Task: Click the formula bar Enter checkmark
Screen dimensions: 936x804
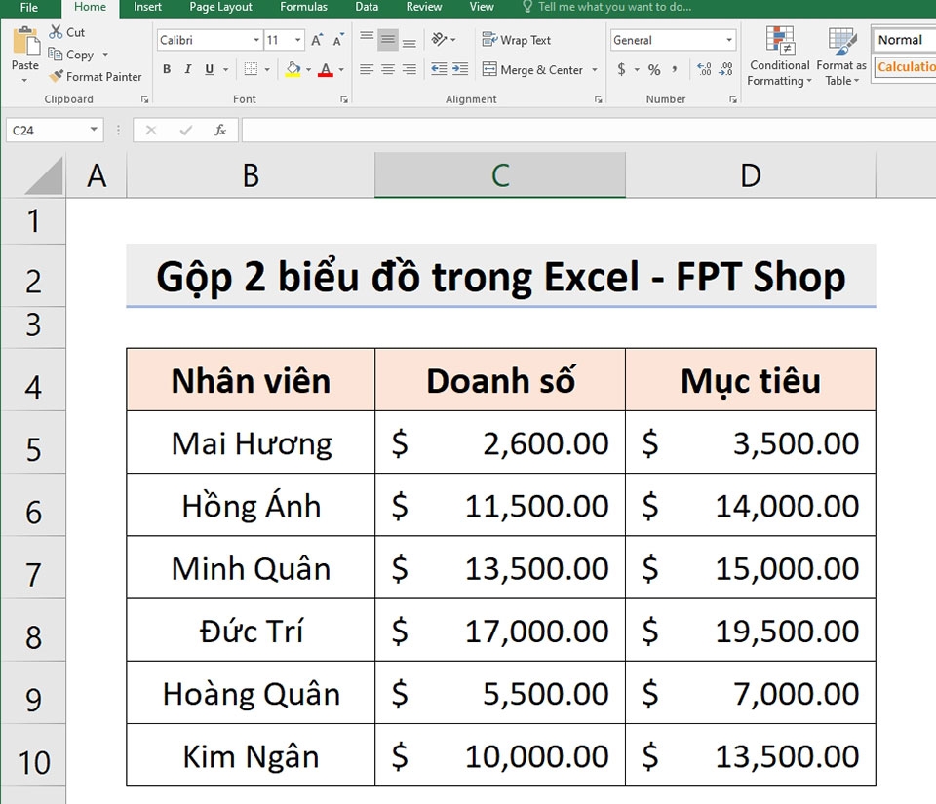Action: pos(185,130)
